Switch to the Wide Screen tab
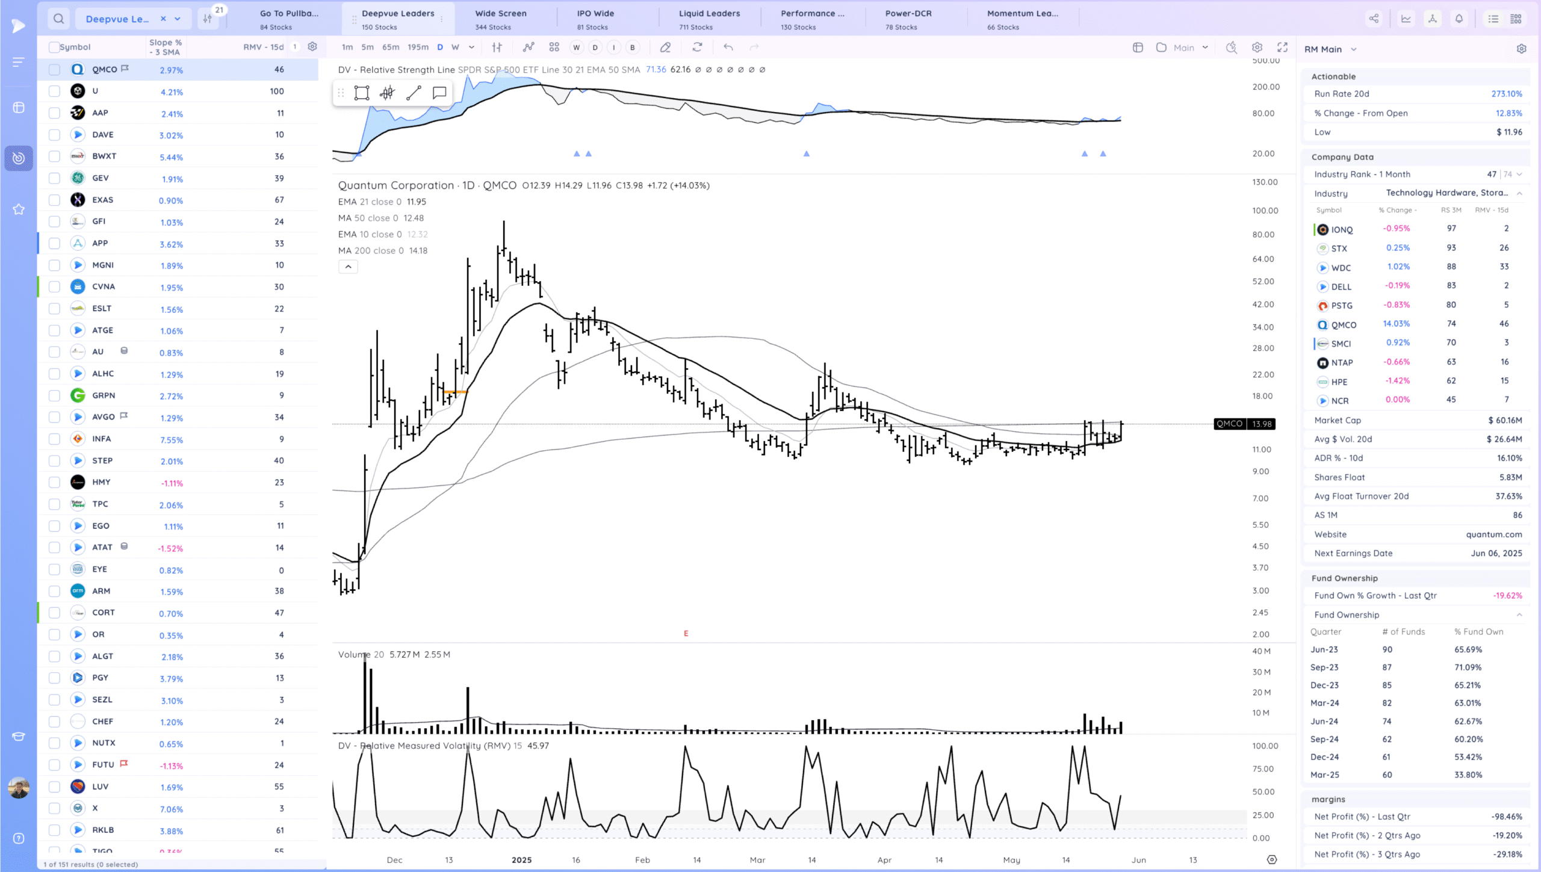1541x872 pixels. coord(500,19)
